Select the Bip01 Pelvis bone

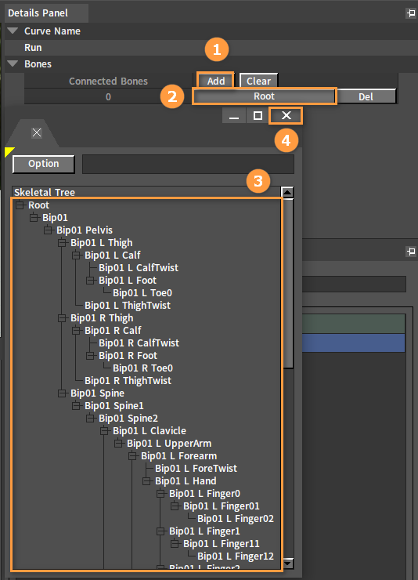click(x=85, y=230)
